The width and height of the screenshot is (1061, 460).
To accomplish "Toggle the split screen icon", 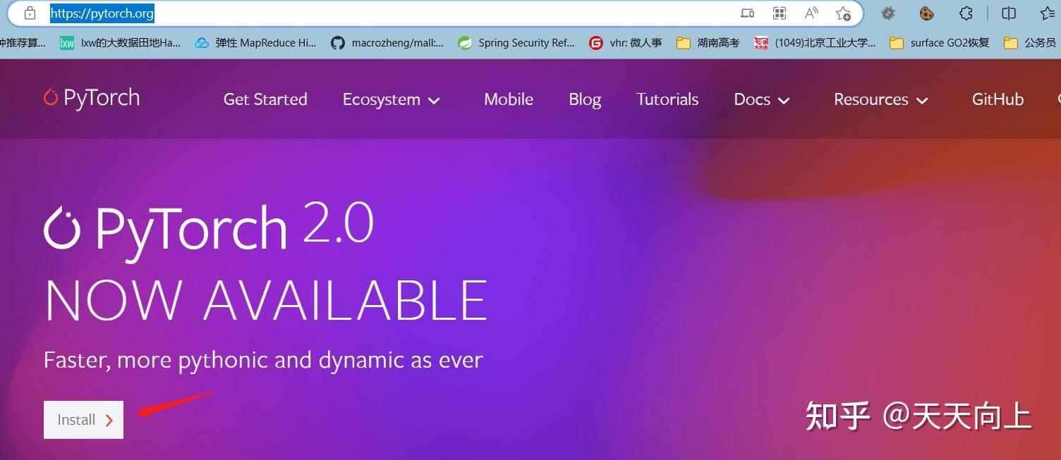I will (x=1009, y=13).
